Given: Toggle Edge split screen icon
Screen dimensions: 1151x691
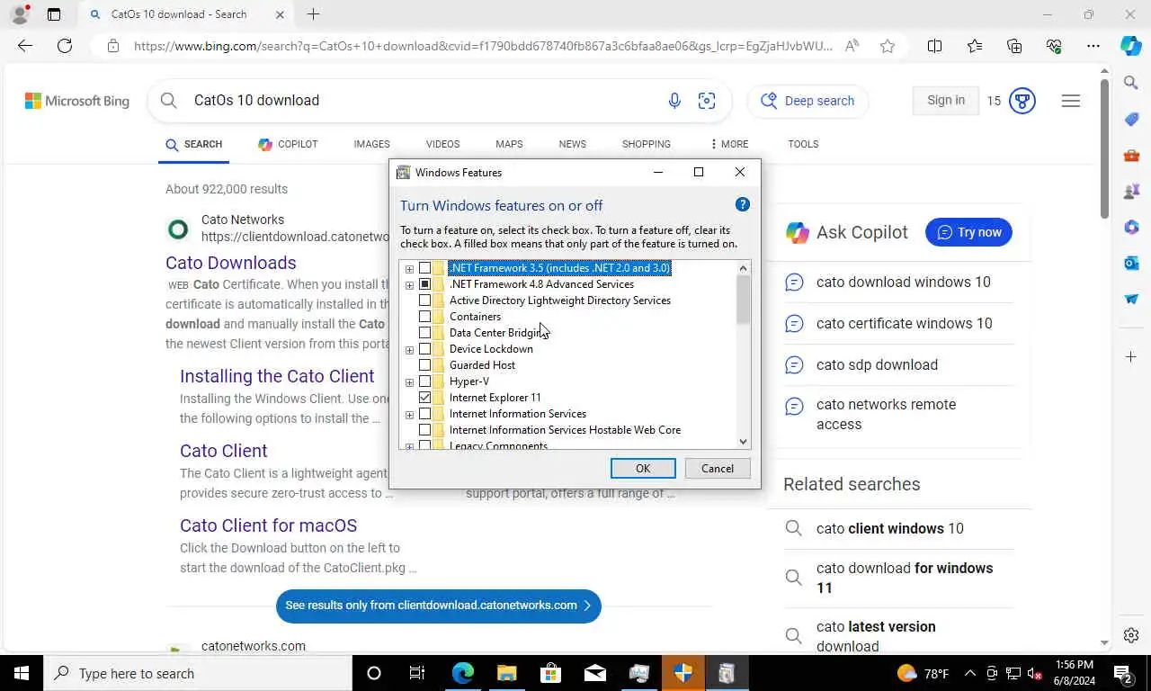Looking at the screenshot, I should coord(934,46).
